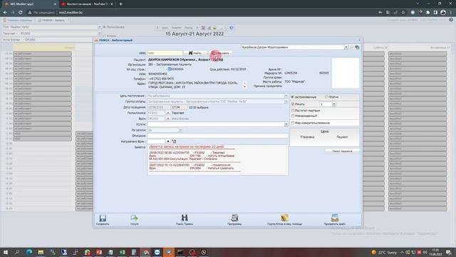Click the clear icon next to Направлено Врач
This screenshot has width=456, height=257.
click(174, 141)
